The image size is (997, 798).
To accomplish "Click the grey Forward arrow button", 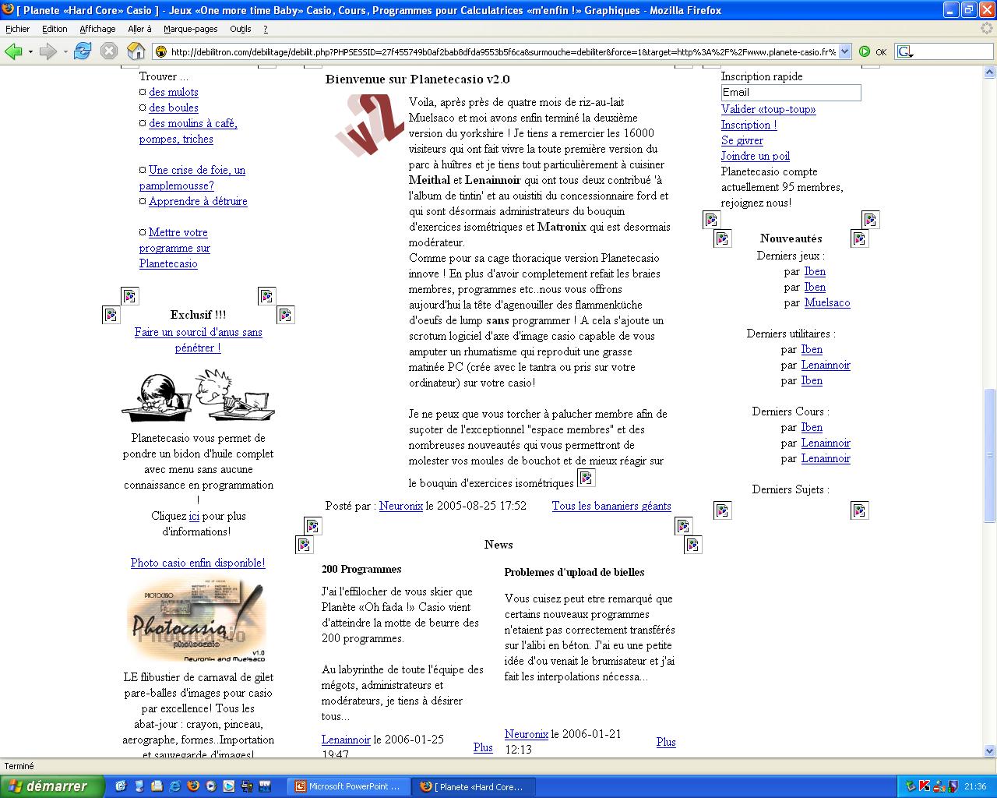I will [48, 51].
